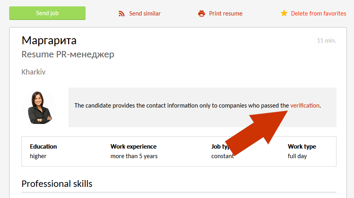The image size is (354, 198).
Task: Click the 11 min. timestamp
Action: [x=327, y=41]
